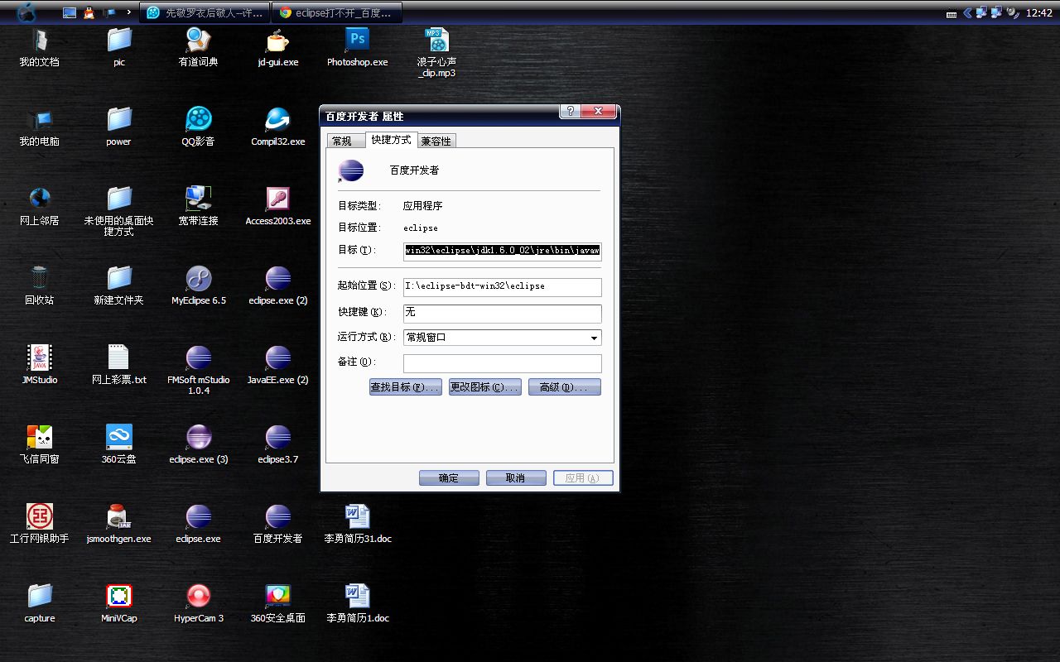Viewport: 1060px width, 662px height.
Task: Open MyEclipse 6.5 shortcut
Action: coord(198,277)
